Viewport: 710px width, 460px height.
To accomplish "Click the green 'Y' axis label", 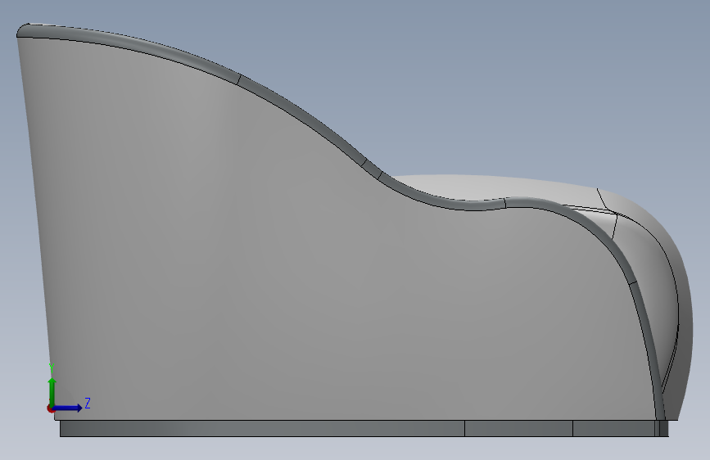I will click(x=52, y=368).
